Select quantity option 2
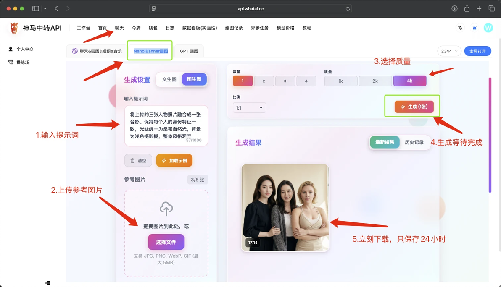The height and width of the screenshot is (287, 501). pyautogui.click(x=264, y=81)
